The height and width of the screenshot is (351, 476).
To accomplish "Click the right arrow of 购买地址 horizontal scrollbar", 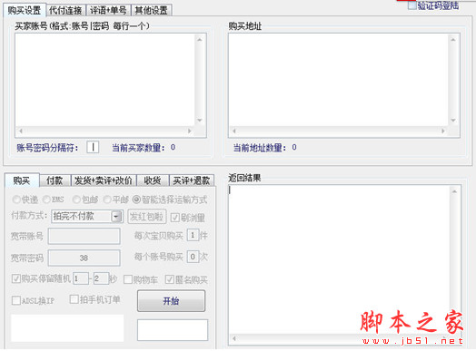I will [443, 131].
